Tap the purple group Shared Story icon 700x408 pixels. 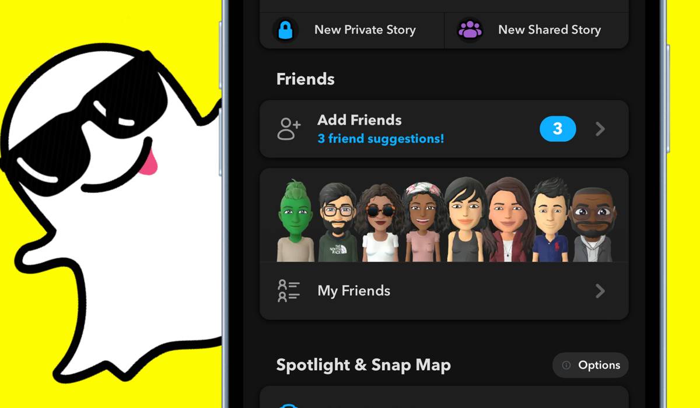470,30
